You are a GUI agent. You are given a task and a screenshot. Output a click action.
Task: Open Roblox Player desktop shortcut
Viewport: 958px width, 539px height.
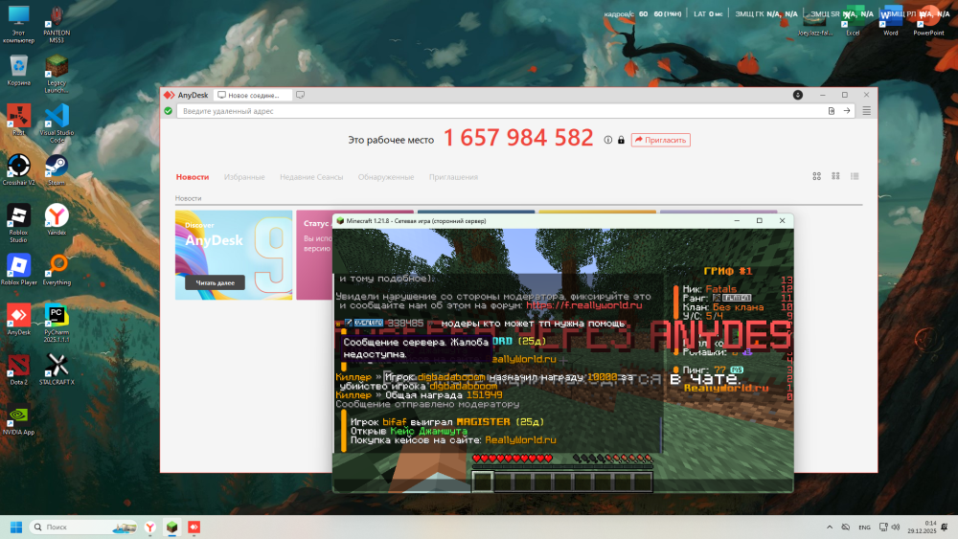click(19, 270)
